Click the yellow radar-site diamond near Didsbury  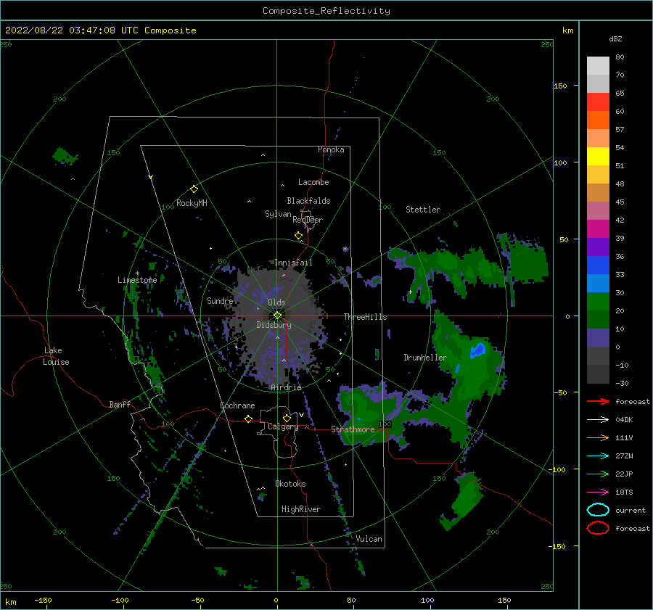point(277,316)
